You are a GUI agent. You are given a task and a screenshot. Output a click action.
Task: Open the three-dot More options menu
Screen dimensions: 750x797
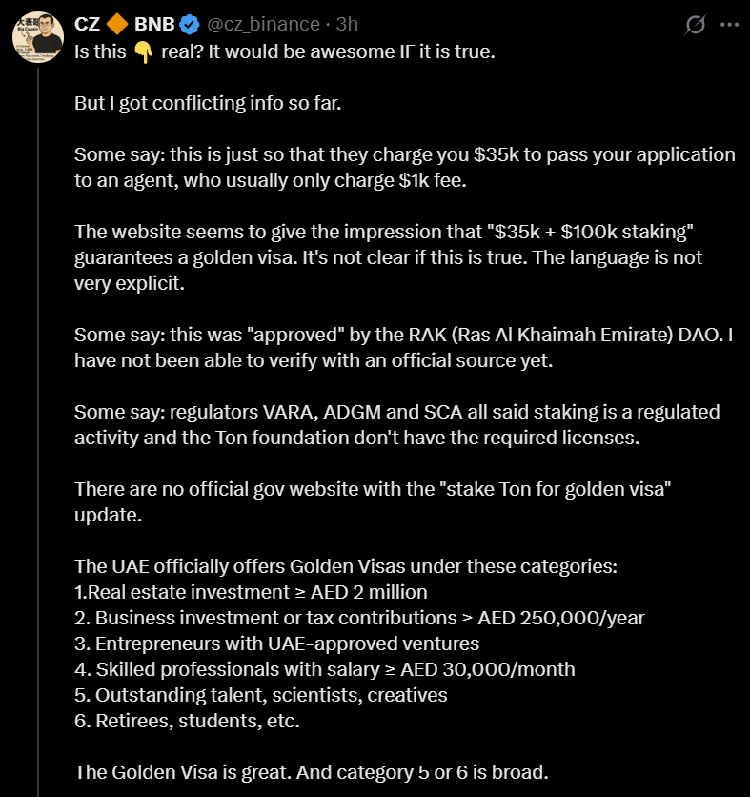(x=729, y=25)
